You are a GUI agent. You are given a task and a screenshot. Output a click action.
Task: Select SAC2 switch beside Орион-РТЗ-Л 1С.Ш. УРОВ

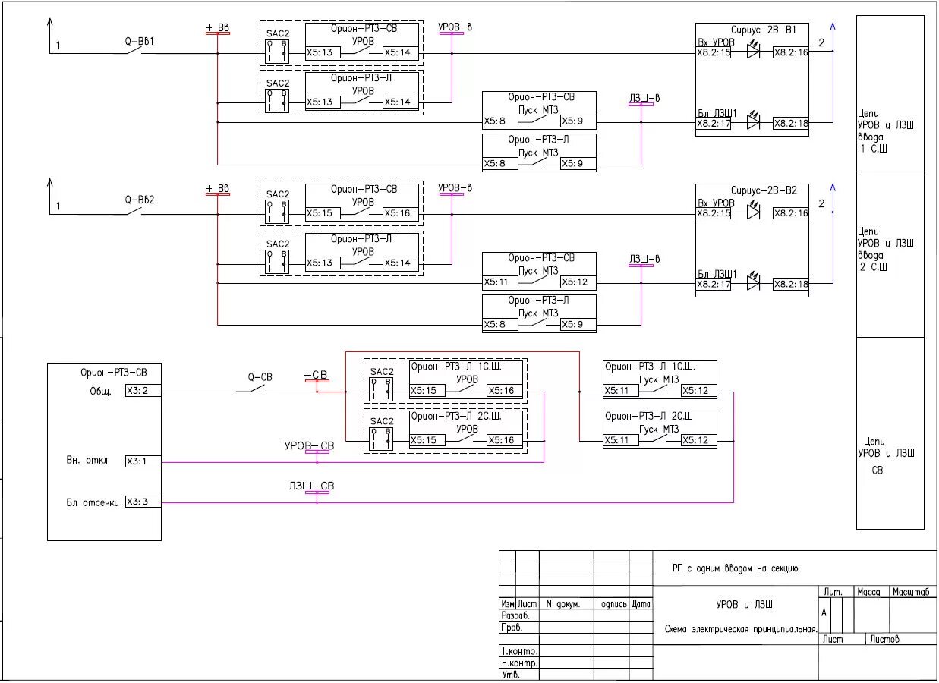381,389
